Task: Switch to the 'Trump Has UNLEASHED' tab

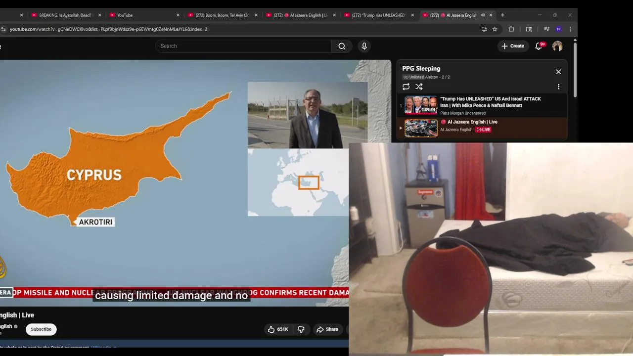Action: point(378,15)
